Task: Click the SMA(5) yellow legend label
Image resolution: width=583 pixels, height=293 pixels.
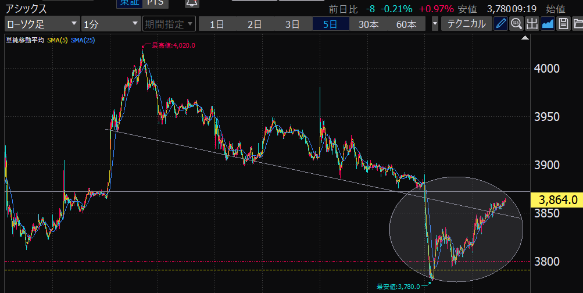Action: [x=58, y=40]
